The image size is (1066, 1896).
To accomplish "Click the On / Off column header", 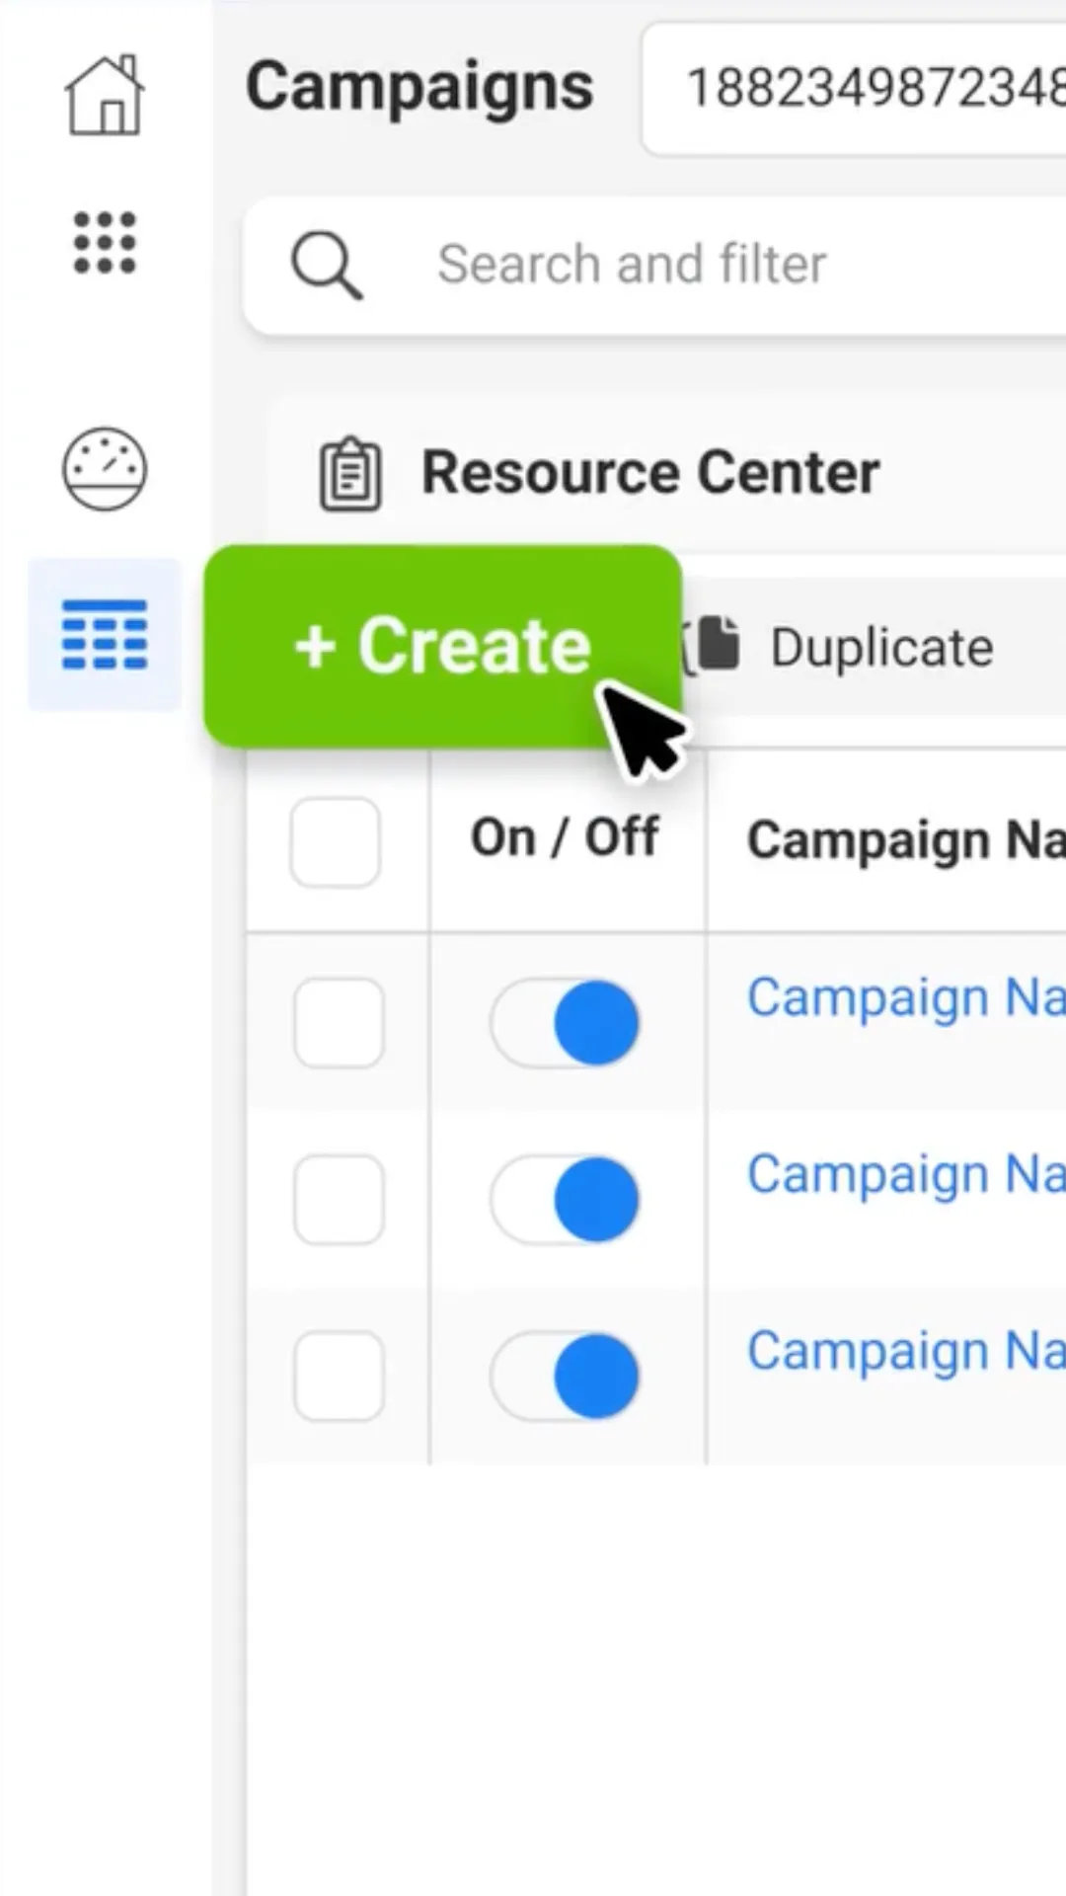I will 565,838.
